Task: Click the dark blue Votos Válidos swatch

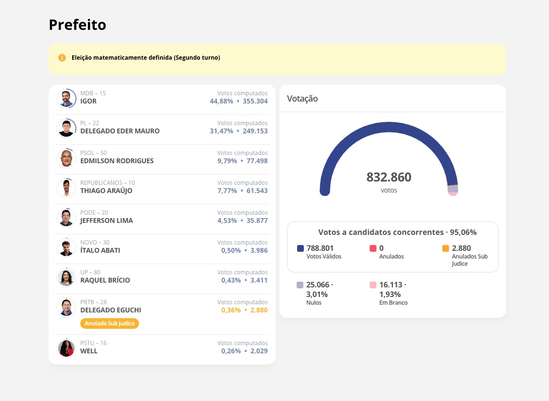Action: pos(300,248)
